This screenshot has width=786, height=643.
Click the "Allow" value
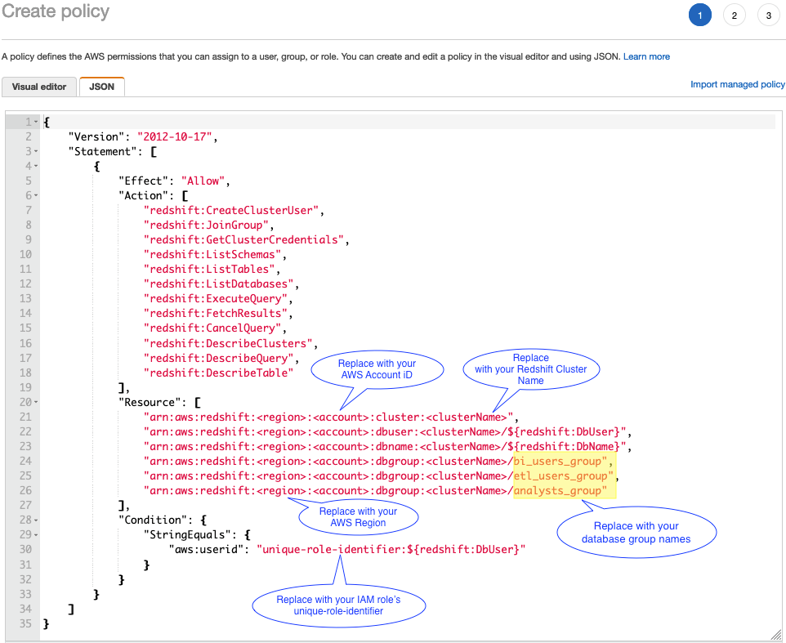click(203, 181)
